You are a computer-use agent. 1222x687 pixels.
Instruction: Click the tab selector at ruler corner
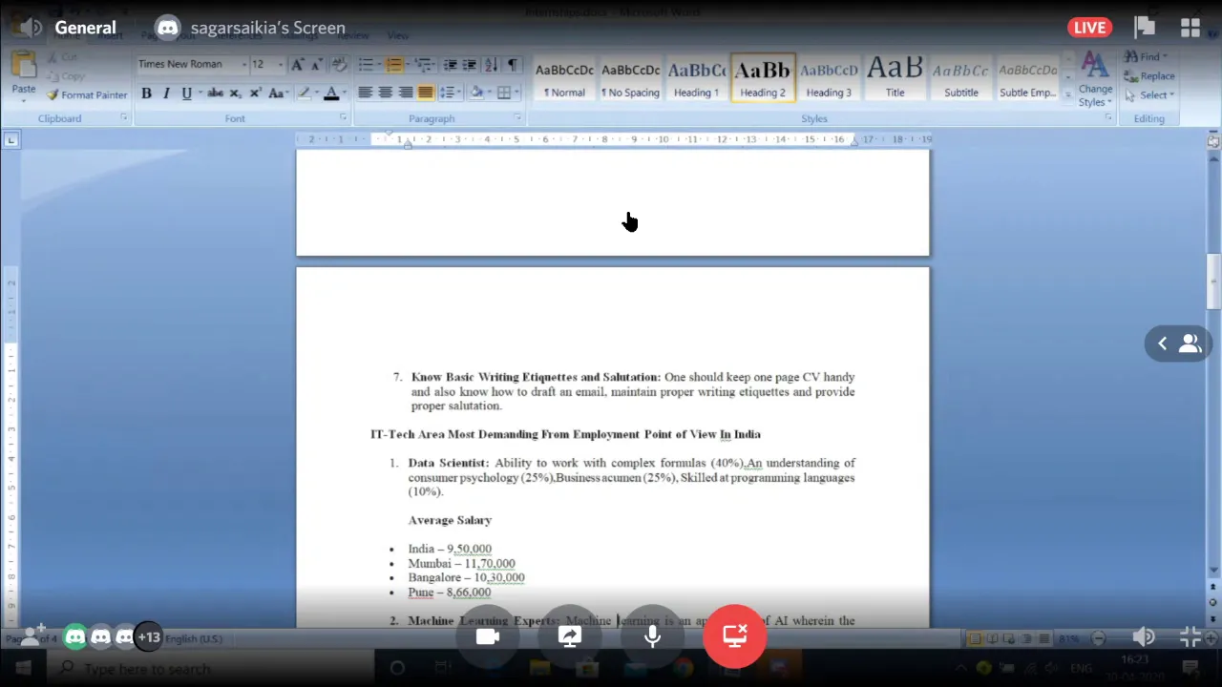pyautogui.click(x=11, y=139)
